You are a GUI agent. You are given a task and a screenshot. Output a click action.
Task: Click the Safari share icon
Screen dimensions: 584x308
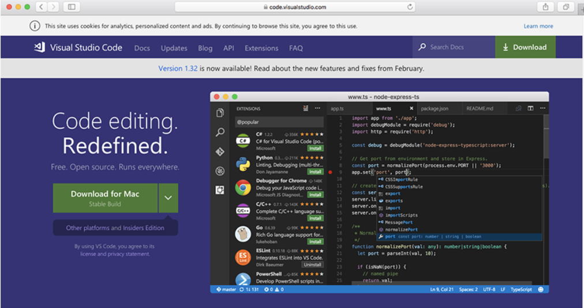545,7
